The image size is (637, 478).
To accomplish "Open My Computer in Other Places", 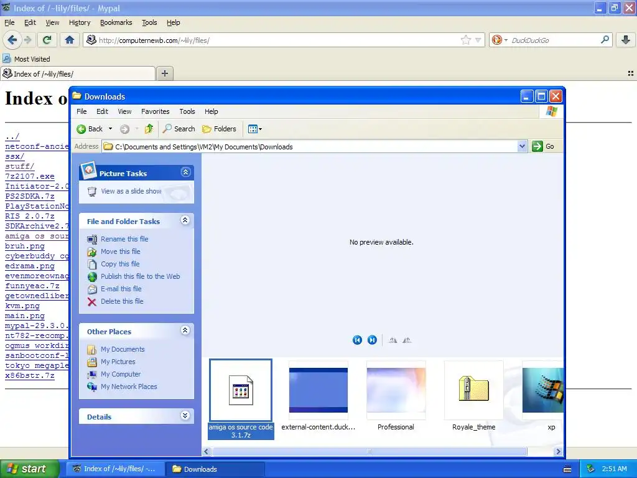I will tap(120, 374).
